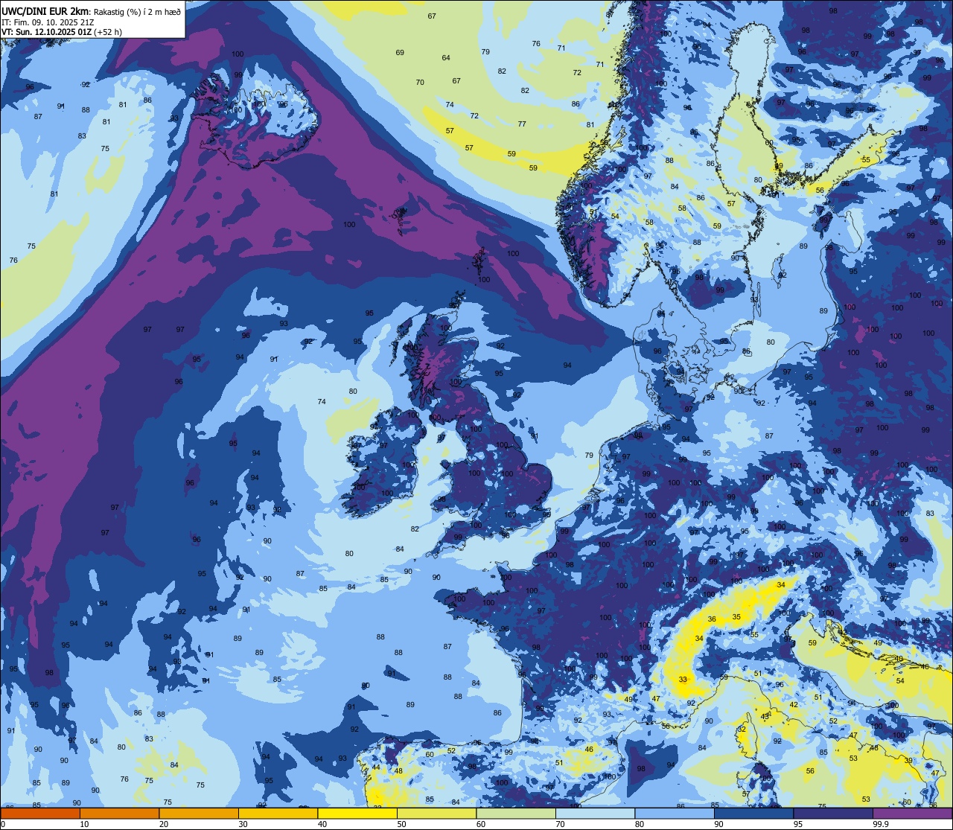Click the humidity value '70' in the pale green area
The image size is (953, 830).
tap(420, 83)
